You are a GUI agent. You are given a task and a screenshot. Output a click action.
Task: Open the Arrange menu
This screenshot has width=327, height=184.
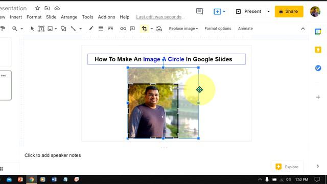69,17
